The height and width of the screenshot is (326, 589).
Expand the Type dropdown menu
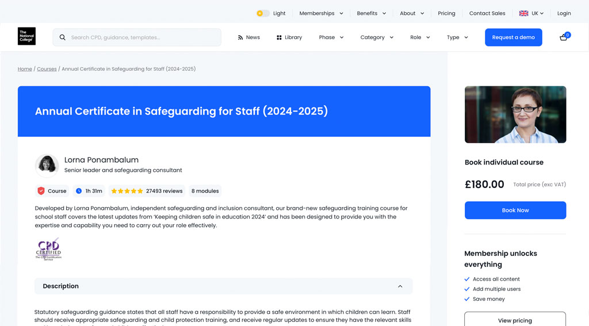point(457,37)
